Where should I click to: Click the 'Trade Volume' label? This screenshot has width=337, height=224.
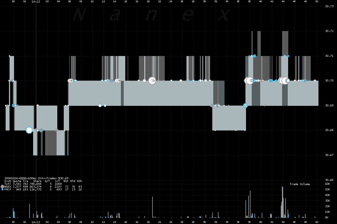[x=300, y=184]
